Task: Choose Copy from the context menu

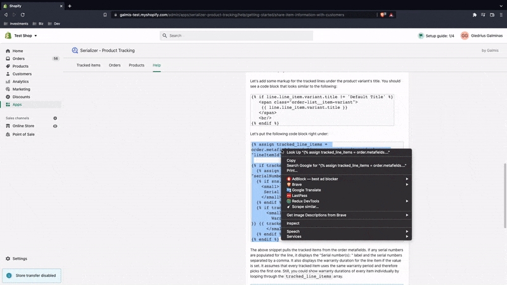Action: click(291, 160)
